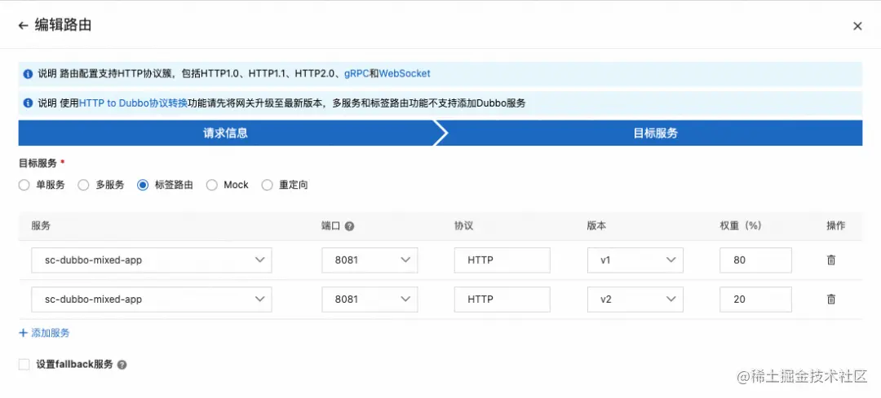Open the HTTP to Dubbo协议转换 link

coord(133,103)
